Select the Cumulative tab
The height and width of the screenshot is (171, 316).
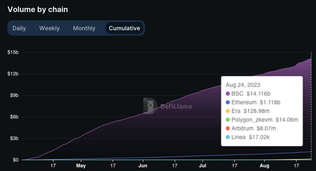pos(124,28)
